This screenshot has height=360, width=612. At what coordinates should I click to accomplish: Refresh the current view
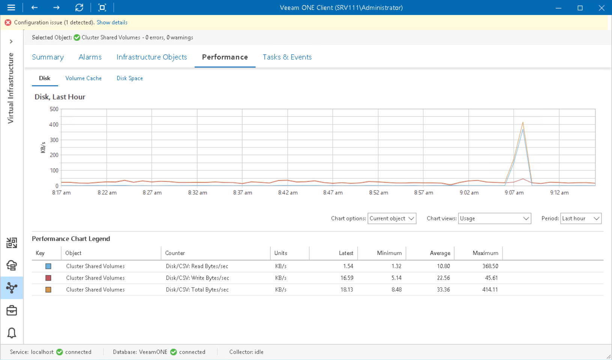click(x=79, y=7)
